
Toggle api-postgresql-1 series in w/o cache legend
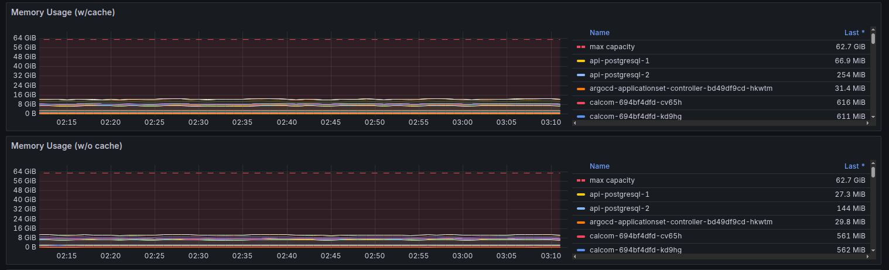pos(619,194)
